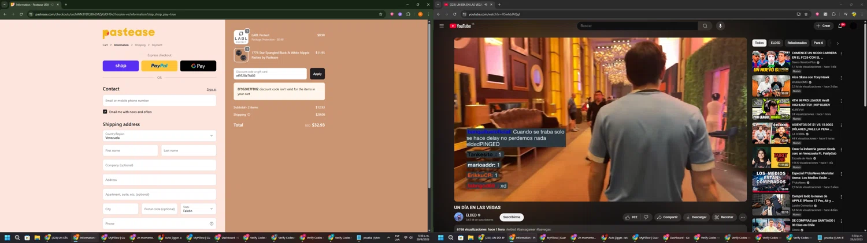Viewport: 867px width, 243px height.
Task: Open YouTube notifications bell
Action: 840,26
